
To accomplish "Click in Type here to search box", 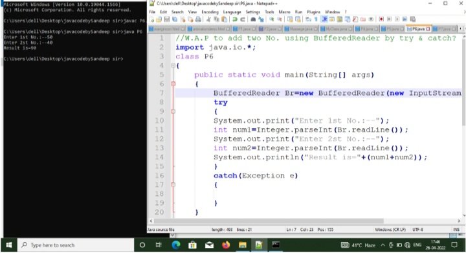I will click(76, 245).
